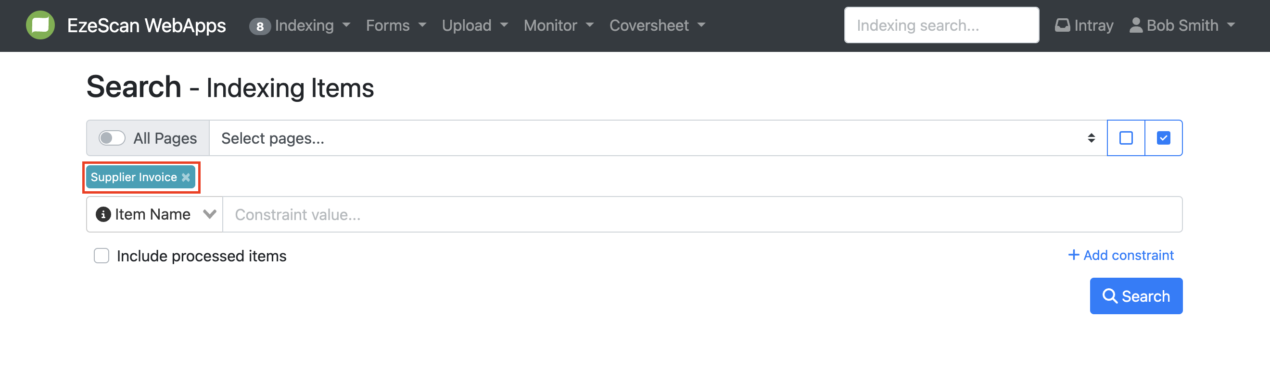Click the Item Name info icon
Image resolution: width=1270 pixels, height=369 pixels.
point(103,215)
